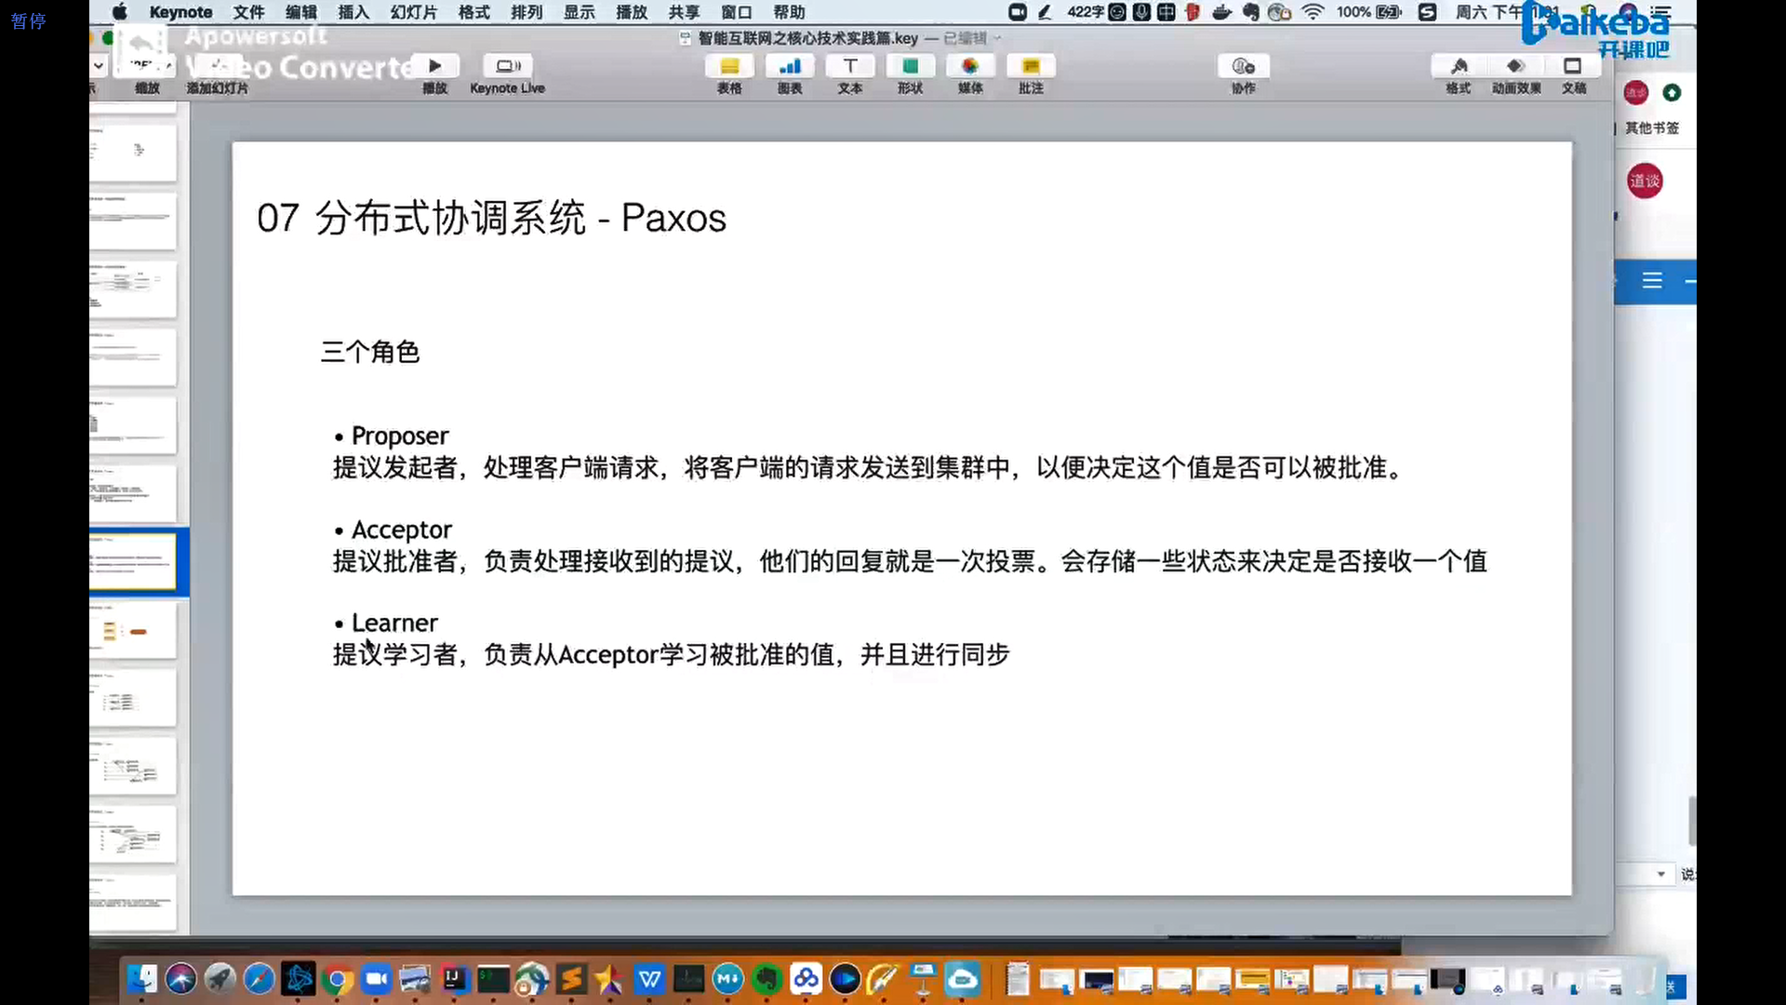Insert a table via 表格 button

pos(729,67)
